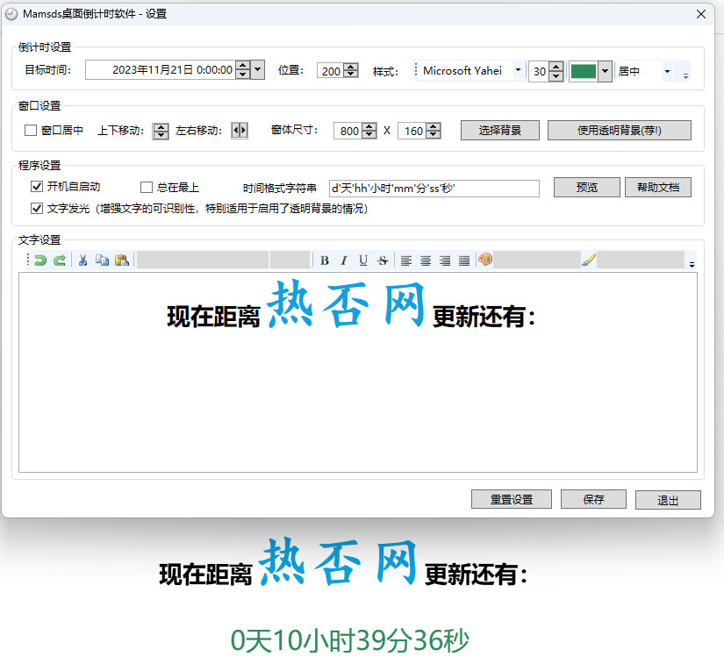Uncheck the 开机自启动 option
Viewport: 724px width, 671px height.
37,187
